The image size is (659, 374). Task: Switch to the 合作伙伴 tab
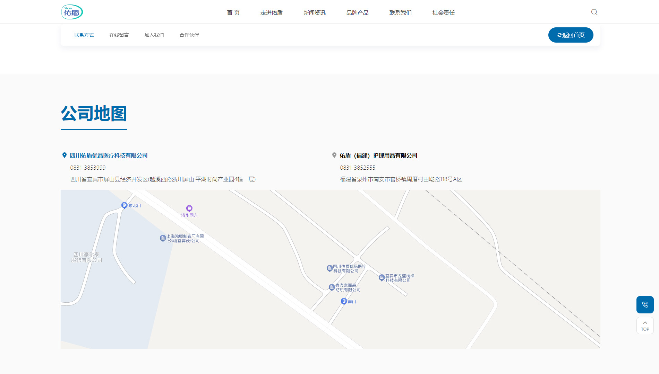coord(189,35)
